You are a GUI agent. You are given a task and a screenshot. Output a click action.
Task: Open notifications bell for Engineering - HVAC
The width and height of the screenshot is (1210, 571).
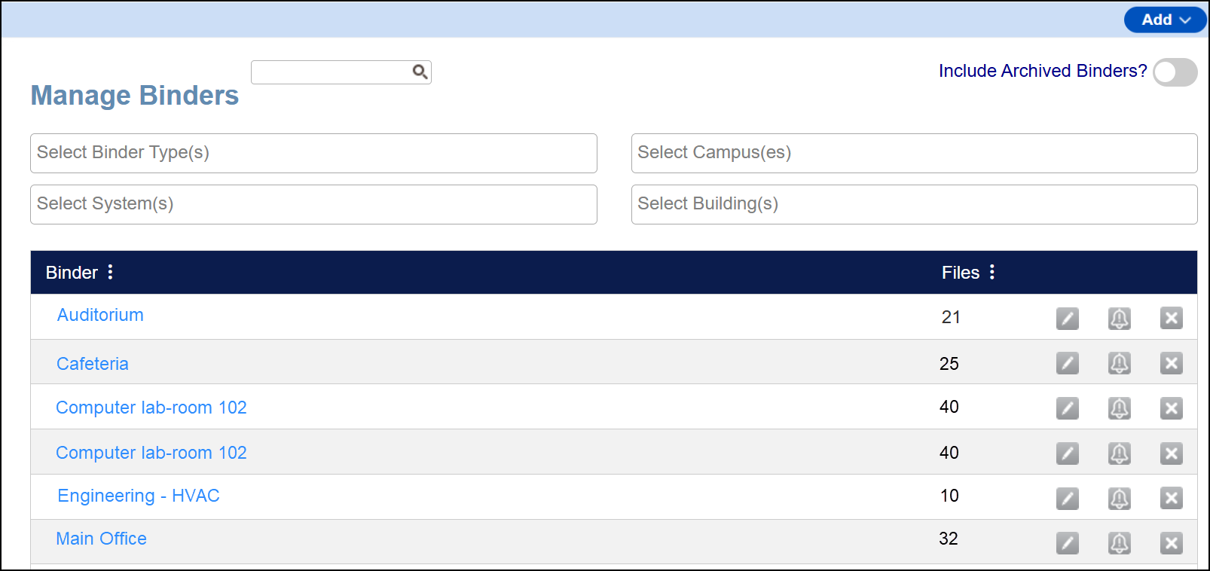click(x=1119, y=499)
